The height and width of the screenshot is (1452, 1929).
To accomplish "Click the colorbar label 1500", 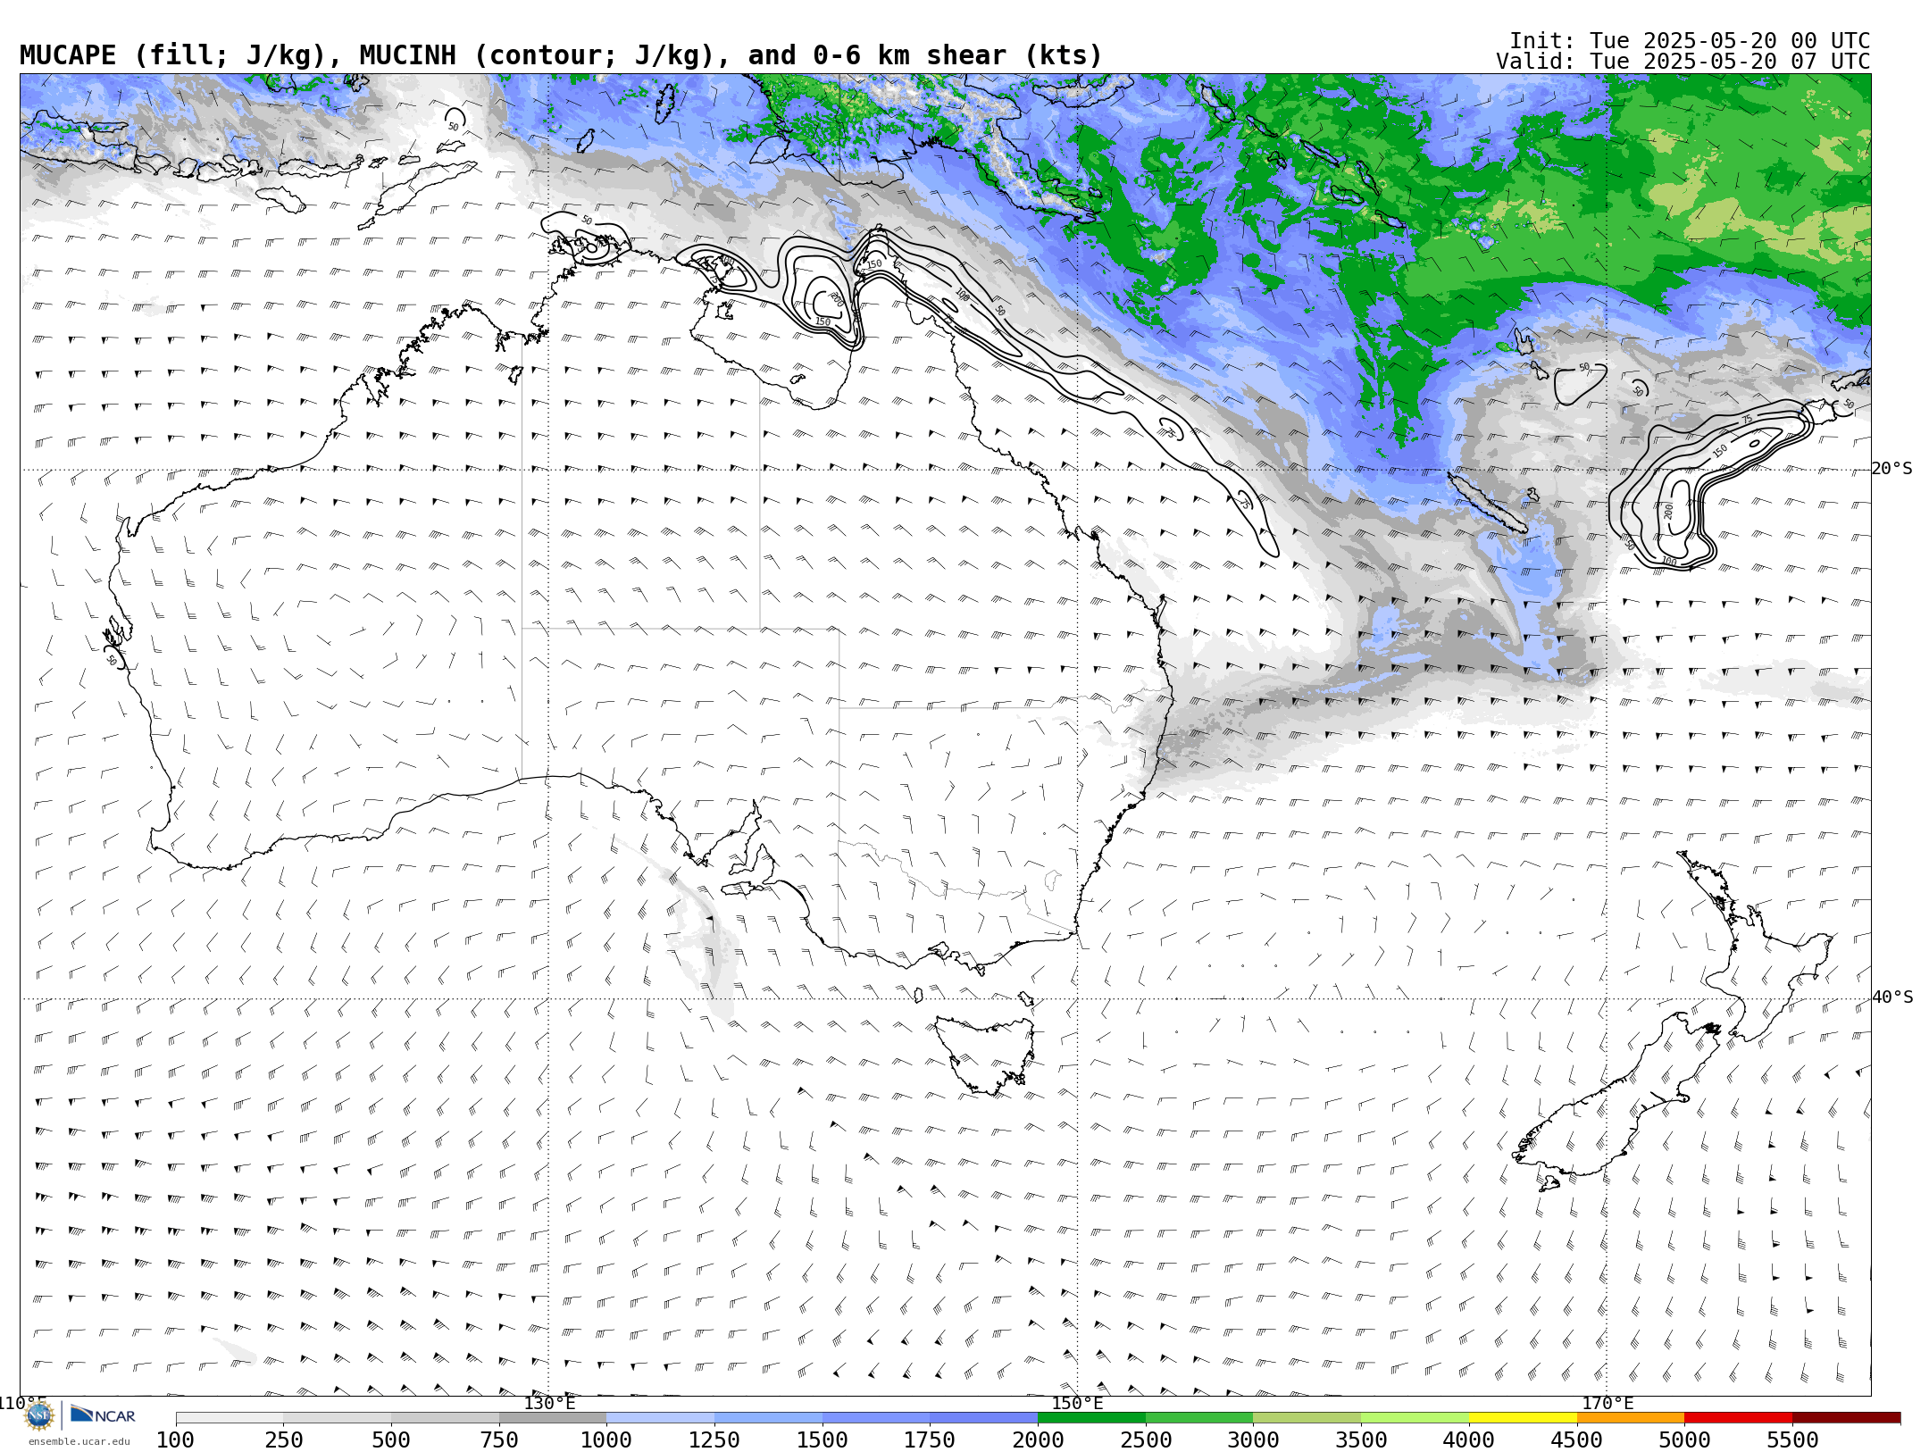I will [823, 1440].
